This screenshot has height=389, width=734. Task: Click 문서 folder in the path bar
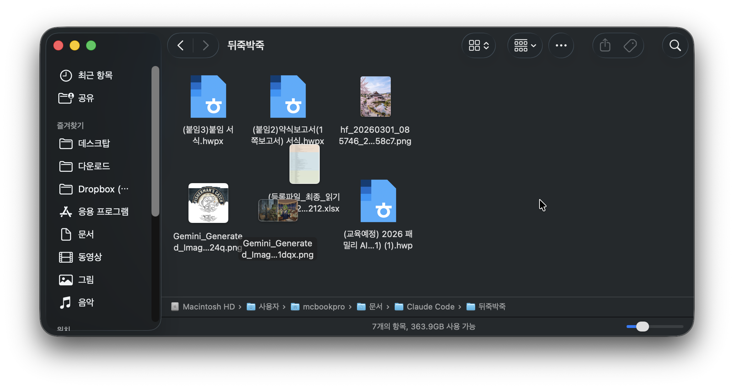(x=375, y=307)
